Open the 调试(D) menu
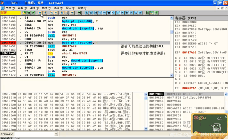Viewport: 228px width, 139px height. pos(34,8)
